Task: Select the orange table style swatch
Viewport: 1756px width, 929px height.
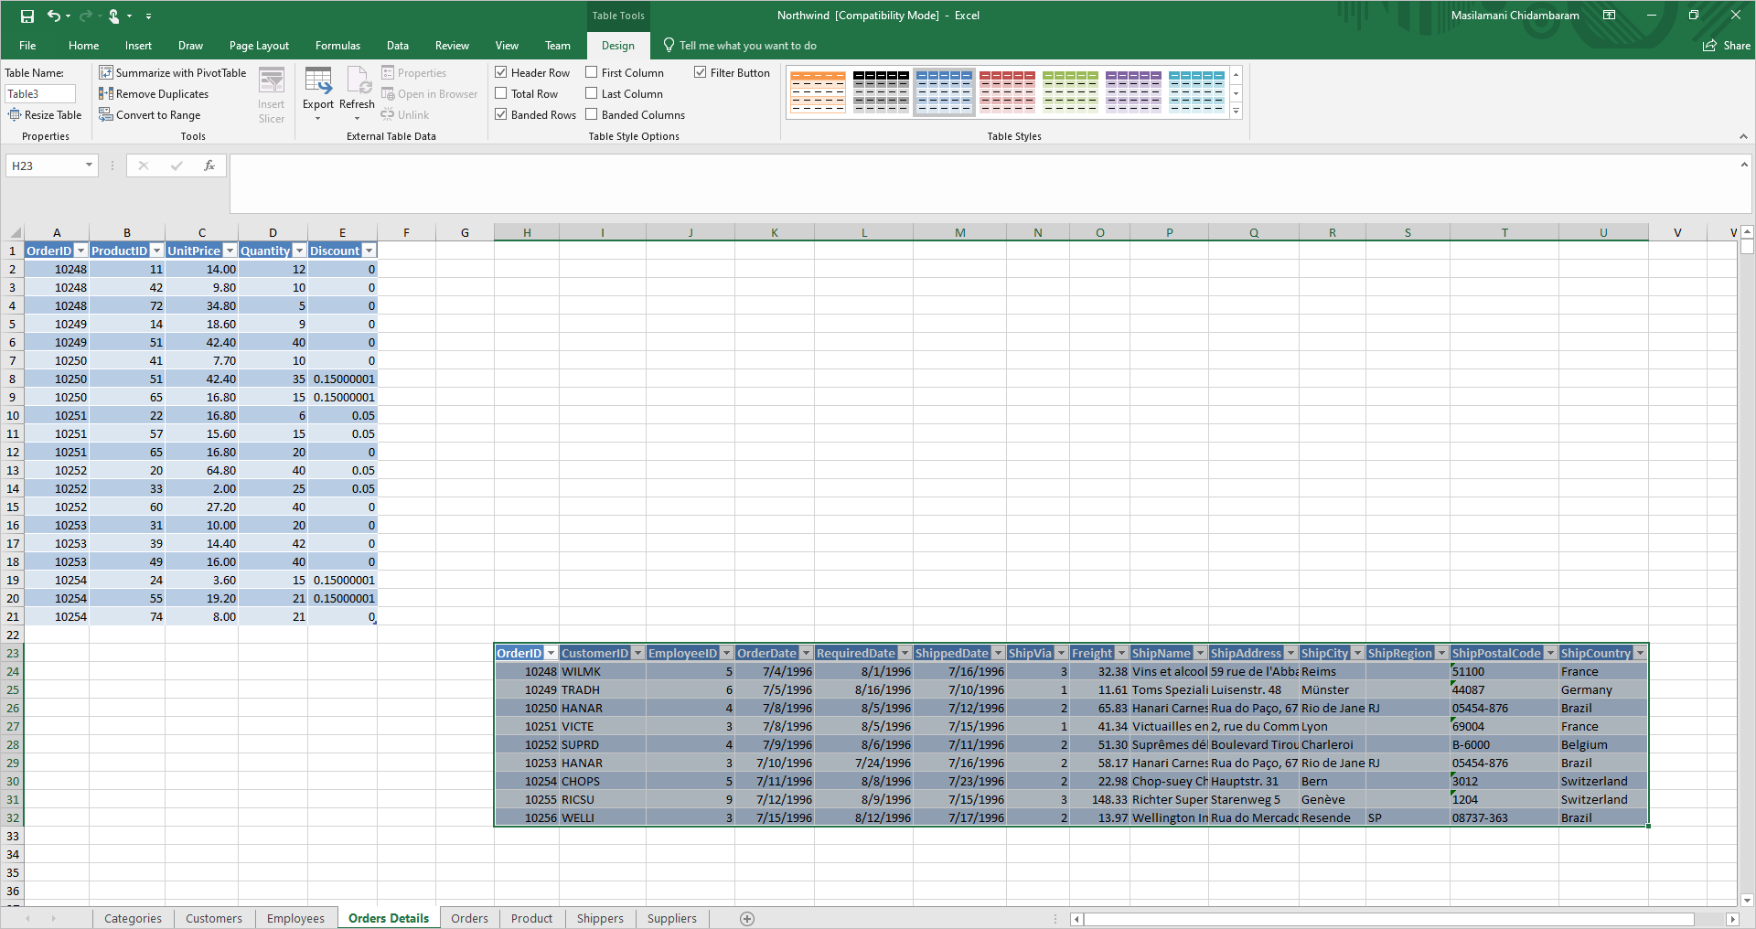Action: pyautogui.click(x=818, y=91)
